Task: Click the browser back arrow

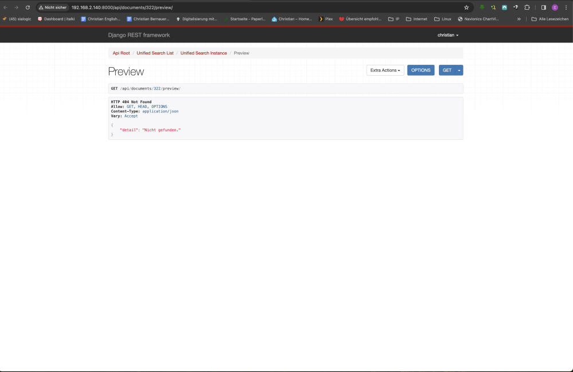Action: (x=6, y=7)
